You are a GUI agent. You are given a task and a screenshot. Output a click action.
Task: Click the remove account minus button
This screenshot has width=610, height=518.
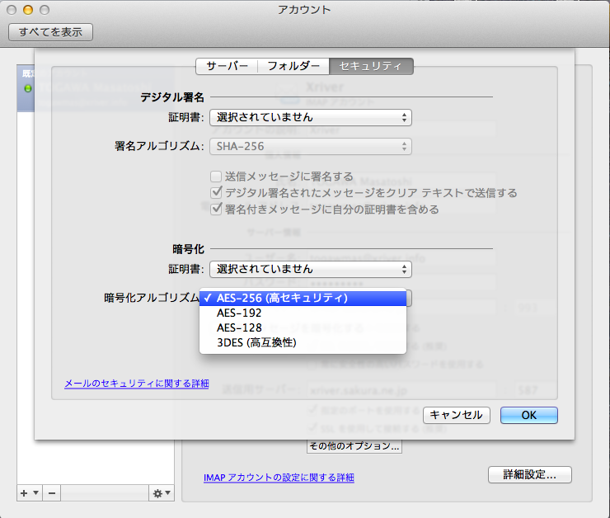pos(51,492)
